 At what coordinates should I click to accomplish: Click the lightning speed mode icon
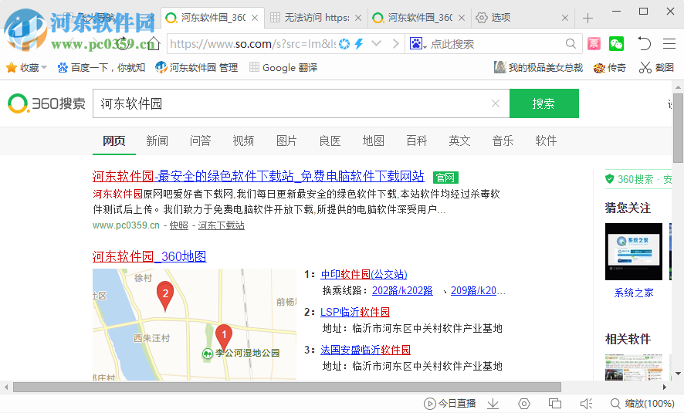359,43
